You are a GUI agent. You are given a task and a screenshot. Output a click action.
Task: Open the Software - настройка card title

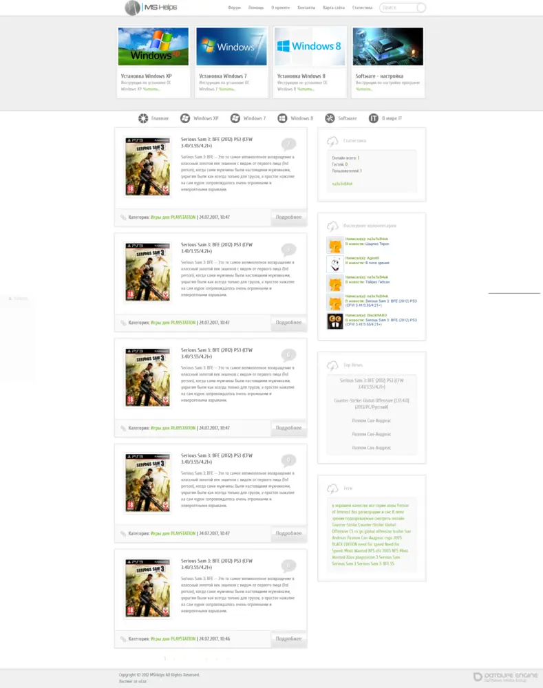click(x=379, y=76)
